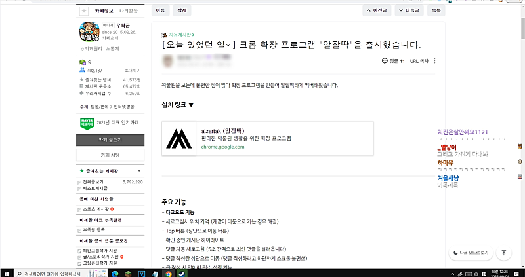Screen dimensions: 525x277
Task: Open the cafe profile image 왁물원
Action: 89,31
